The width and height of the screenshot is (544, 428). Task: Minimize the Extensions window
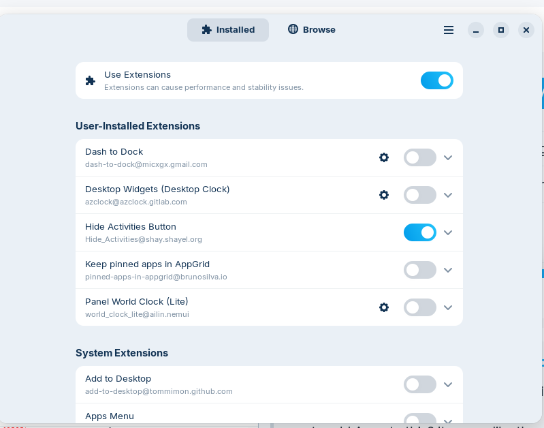pos(476,30)
